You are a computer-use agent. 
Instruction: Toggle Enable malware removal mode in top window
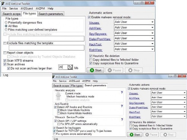pos(89,17)
